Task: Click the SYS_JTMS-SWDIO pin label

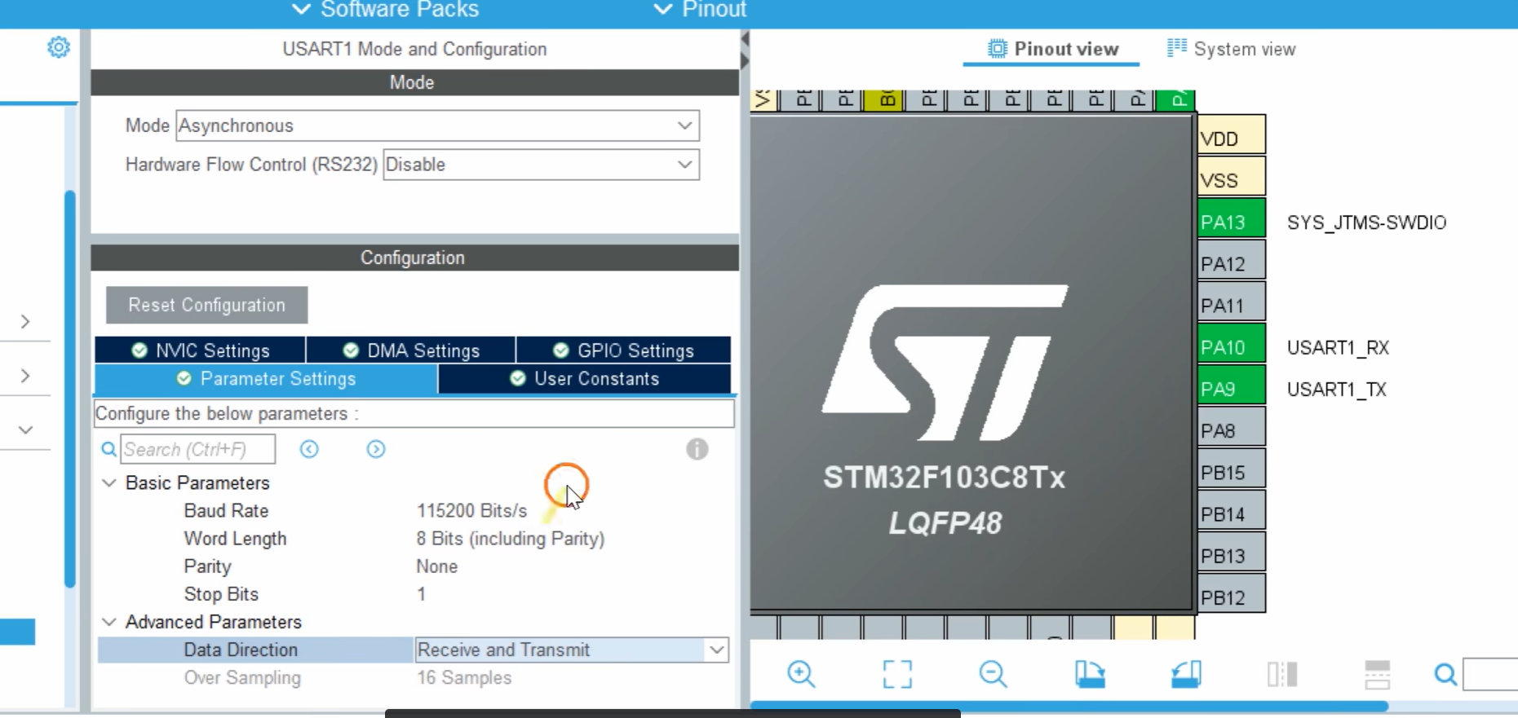Action: (x=1366, y=223)
